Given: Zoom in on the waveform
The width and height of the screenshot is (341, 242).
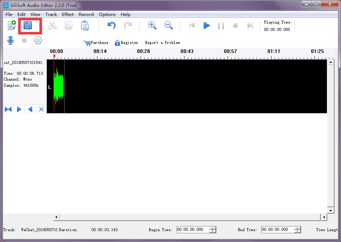Looking at the screenshot, I should 152,25.
